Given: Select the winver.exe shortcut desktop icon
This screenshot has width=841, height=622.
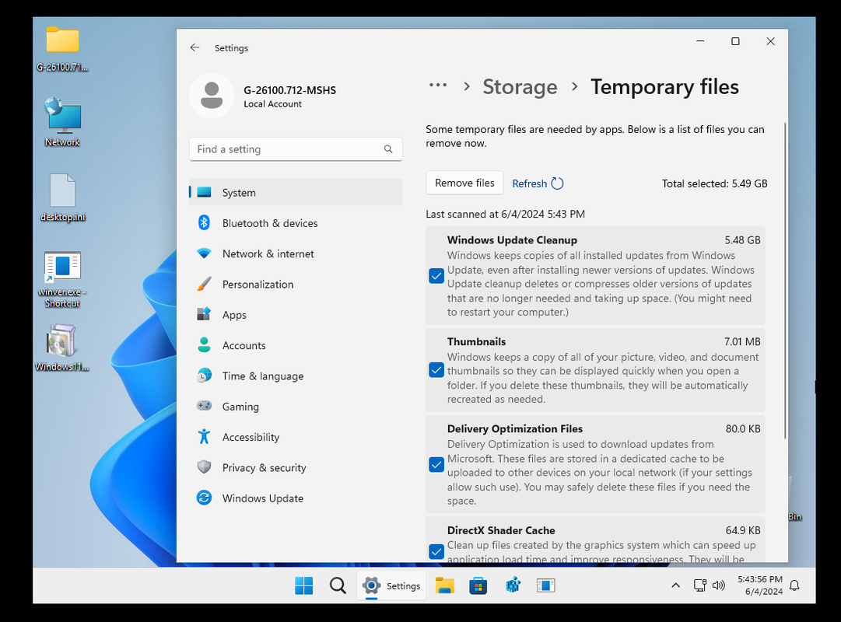Looking at the screenshot, I should [62, 279].
